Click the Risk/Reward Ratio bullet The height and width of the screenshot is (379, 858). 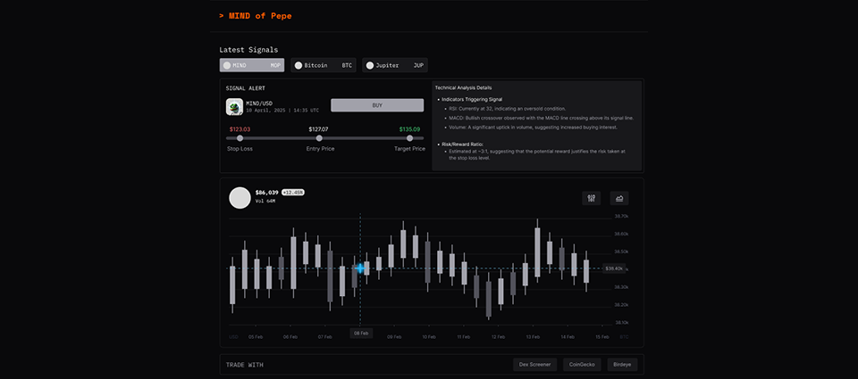pos(462,144)
